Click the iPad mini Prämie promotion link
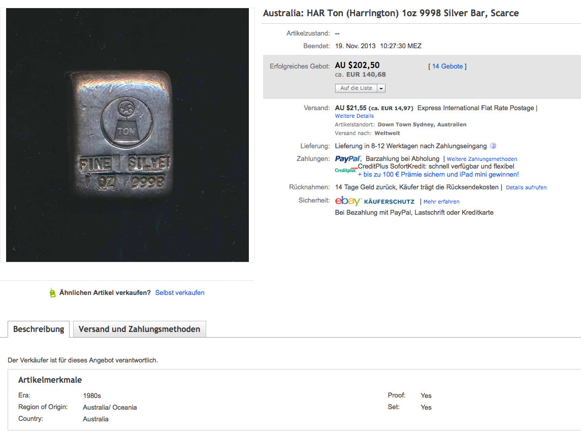The image size is (581, 433). point(441,175)
